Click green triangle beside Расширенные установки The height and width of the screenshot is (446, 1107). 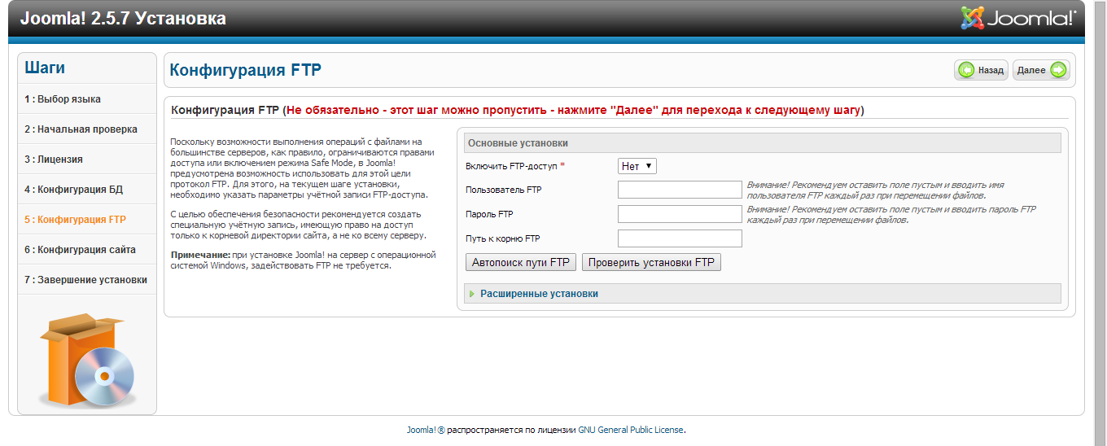472,294
